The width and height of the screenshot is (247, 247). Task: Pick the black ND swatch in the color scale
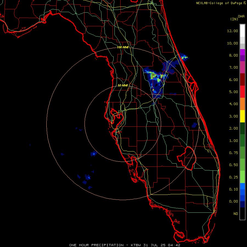(x=242, y=214)
